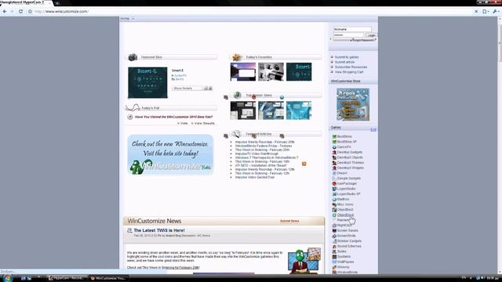Click the DesktopX Widgets gallery icon
This screenshot has width=502, height=282.
coord(334,168)
